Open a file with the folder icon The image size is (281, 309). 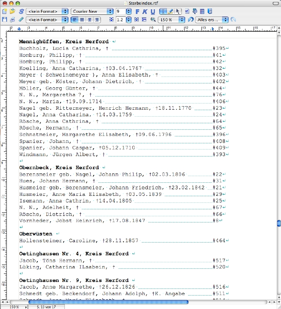click(x=12, y=12)
